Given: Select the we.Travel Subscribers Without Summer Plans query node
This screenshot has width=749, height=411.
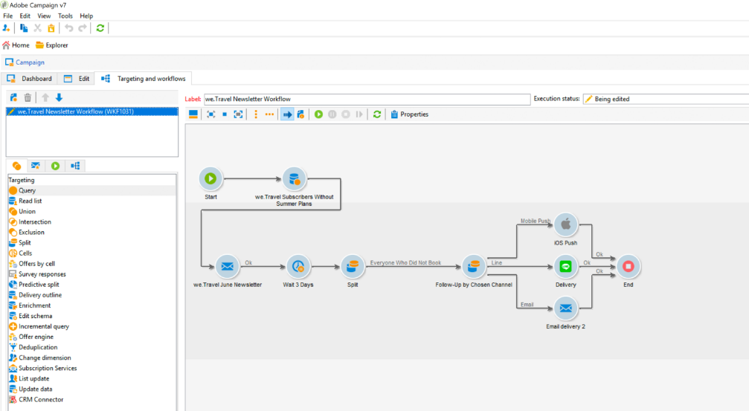Looking at the screenshot, I should click(295, 178).
